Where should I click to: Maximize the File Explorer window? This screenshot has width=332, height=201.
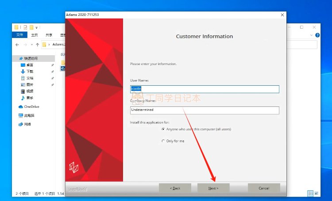pyautogui.click(x=301, y=27)
